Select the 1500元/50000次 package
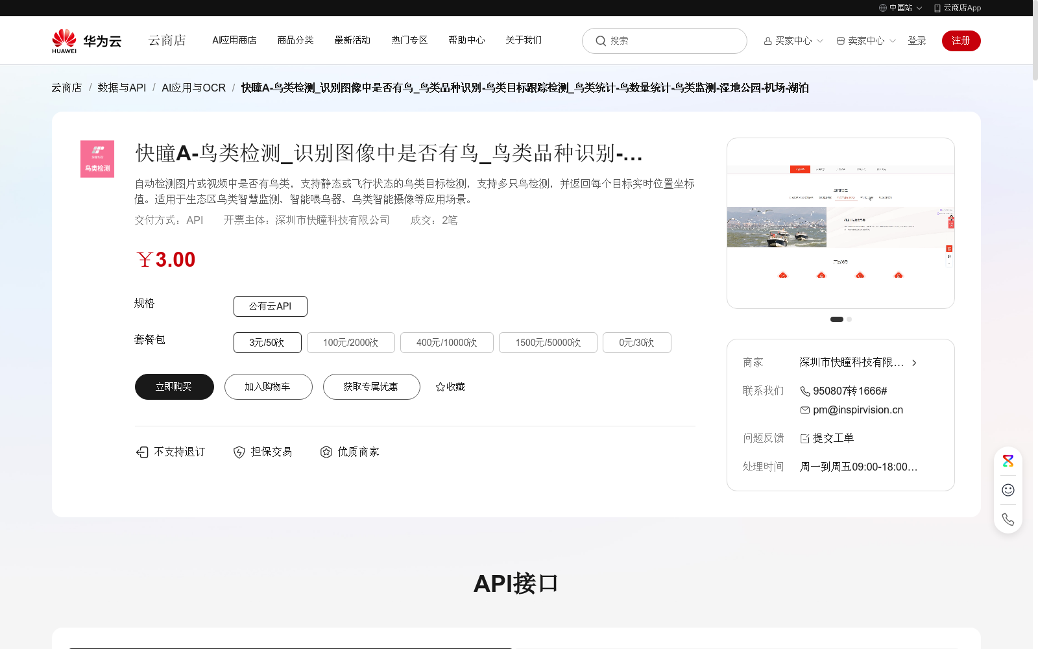 point(548,343)
